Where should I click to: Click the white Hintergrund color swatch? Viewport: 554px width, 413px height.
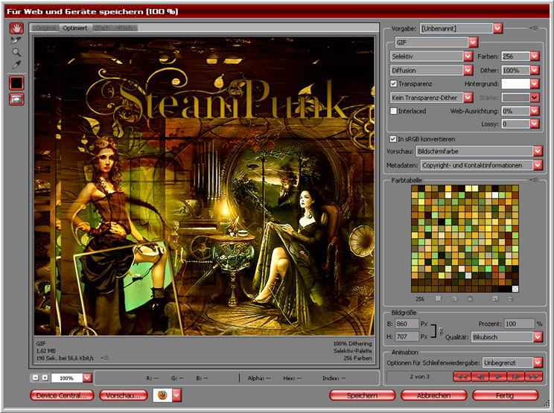click(x=515, y=83)
